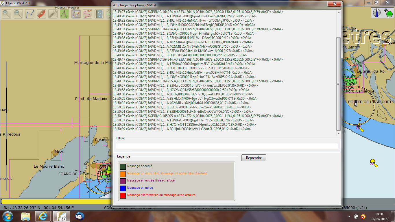Click the yellow progress bar at the chart bottom
The width and height of the screenshot is (395, 222).
point(56,201)
